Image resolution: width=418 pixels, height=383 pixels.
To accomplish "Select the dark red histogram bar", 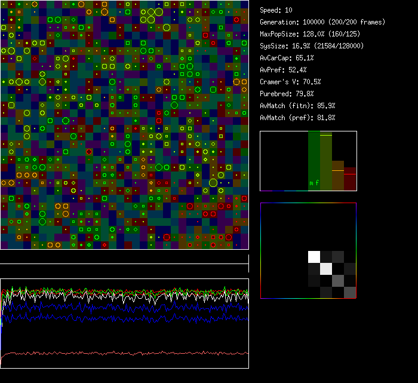I will (x=350, y=179).
